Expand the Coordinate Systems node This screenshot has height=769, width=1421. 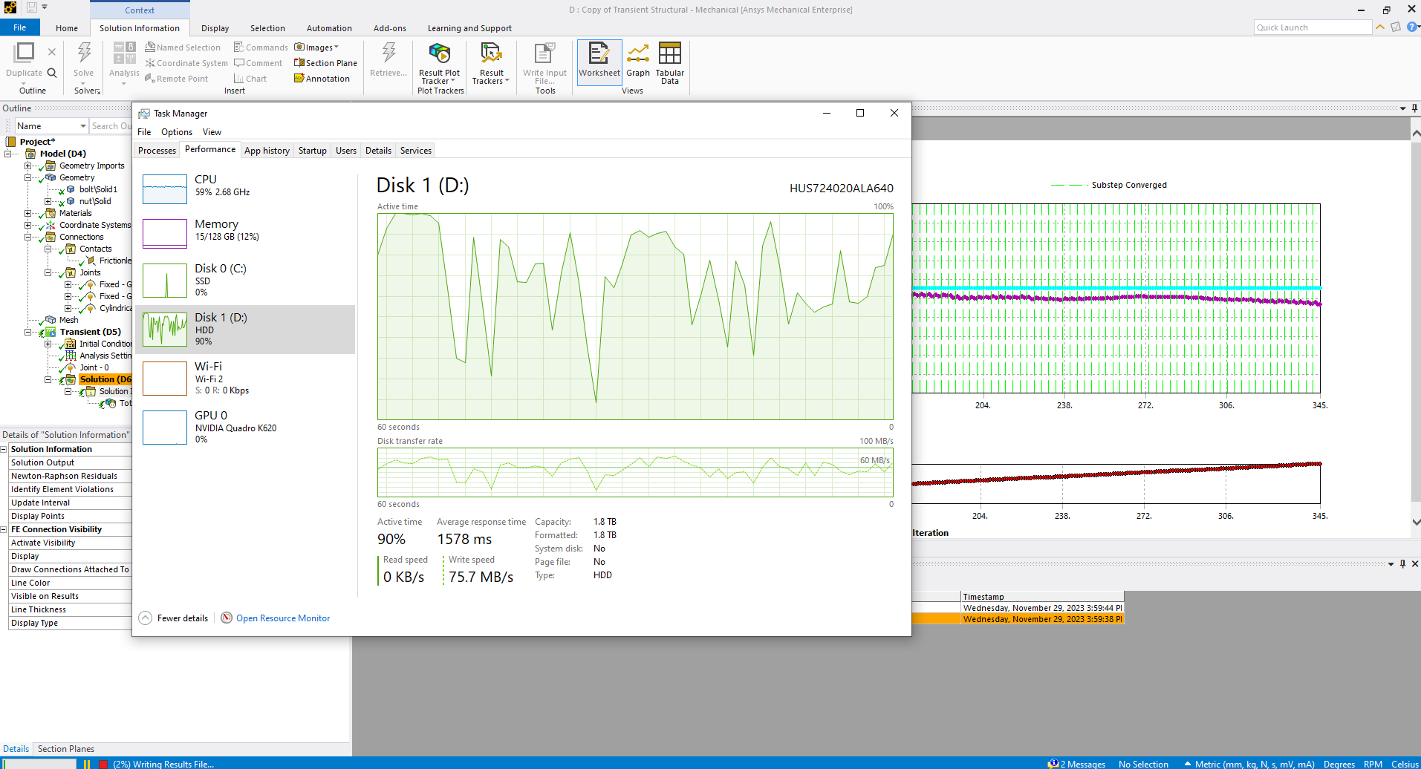pyautogui.click(x=28, y=225)
